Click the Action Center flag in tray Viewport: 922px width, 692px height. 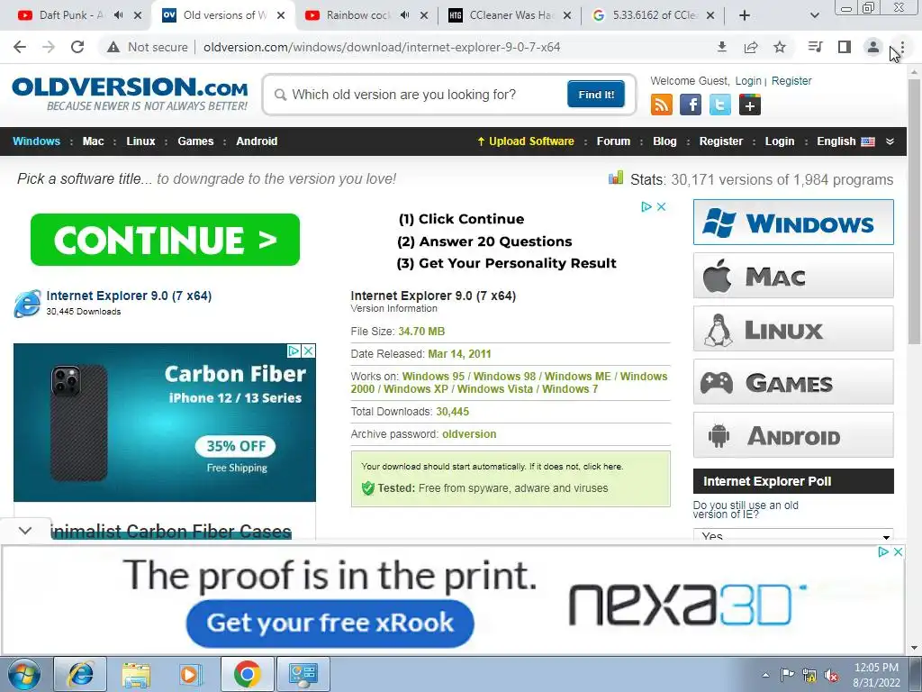pos(787,674)
